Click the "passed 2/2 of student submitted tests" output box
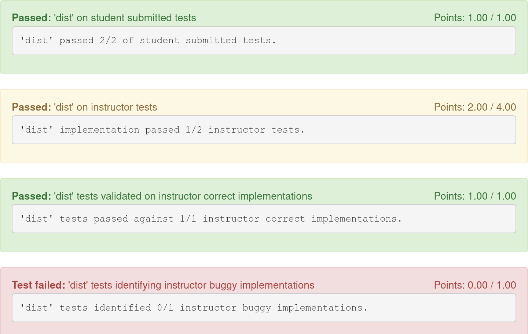Screen dimensions: 528x334 click(x=264, y=41)
